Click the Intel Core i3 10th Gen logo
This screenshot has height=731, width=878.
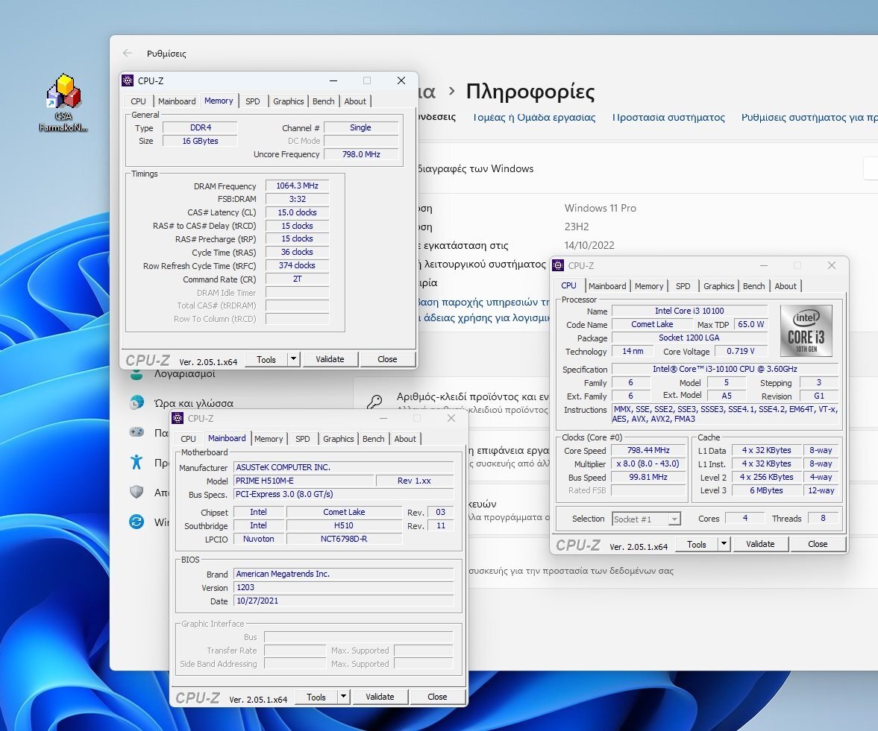coord(806,331)
